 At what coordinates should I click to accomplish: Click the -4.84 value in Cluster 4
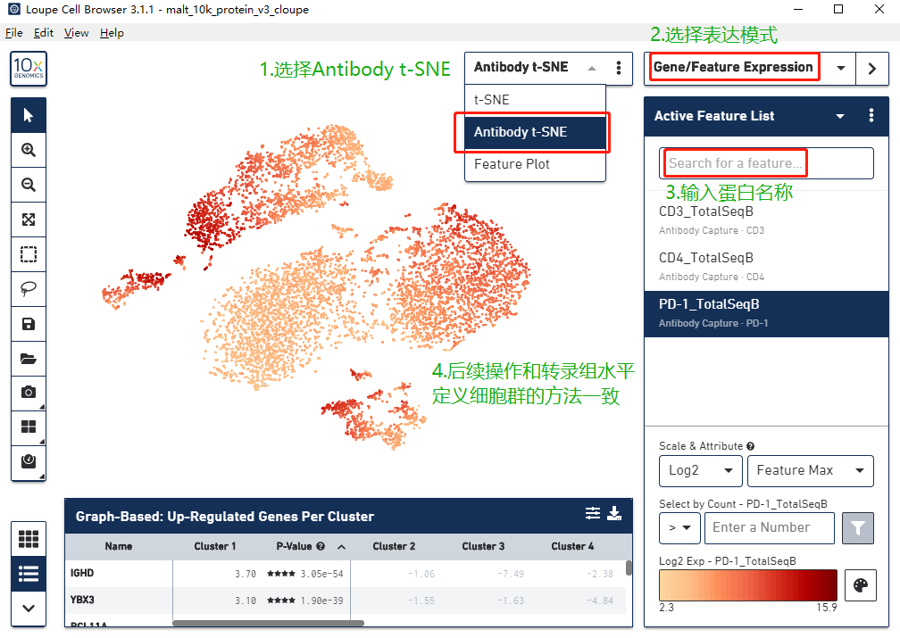[600, 601]
